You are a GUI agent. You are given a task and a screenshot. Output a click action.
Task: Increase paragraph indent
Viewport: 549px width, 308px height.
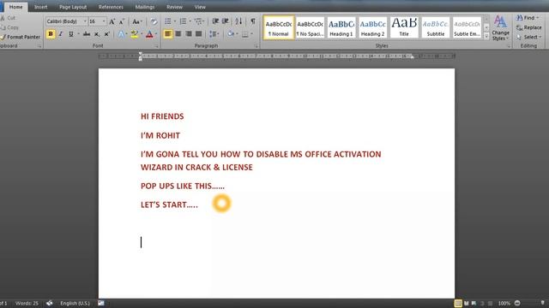226,21
